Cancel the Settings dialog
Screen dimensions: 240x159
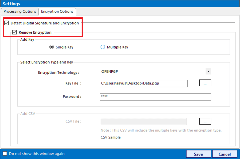[225, 154]
